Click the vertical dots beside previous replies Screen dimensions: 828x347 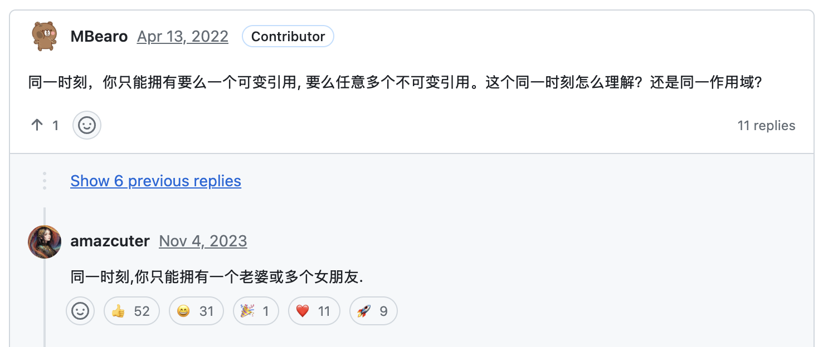coord(45,181)
